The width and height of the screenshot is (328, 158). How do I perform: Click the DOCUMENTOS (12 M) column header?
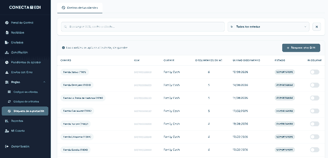tap(209, 61)
